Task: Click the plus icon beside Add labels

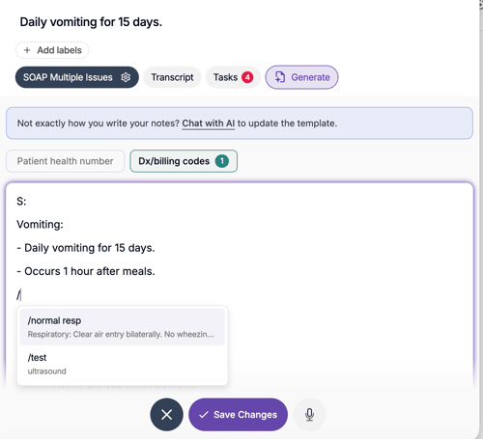Action: [x=27, y=50]
